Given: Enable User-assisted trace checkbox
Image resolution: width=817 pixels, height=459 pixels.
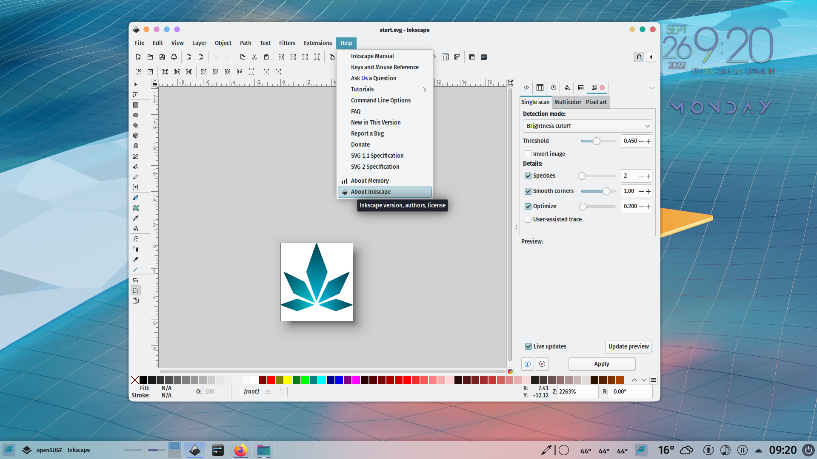Looking at the screenshot, I should 528,219.
